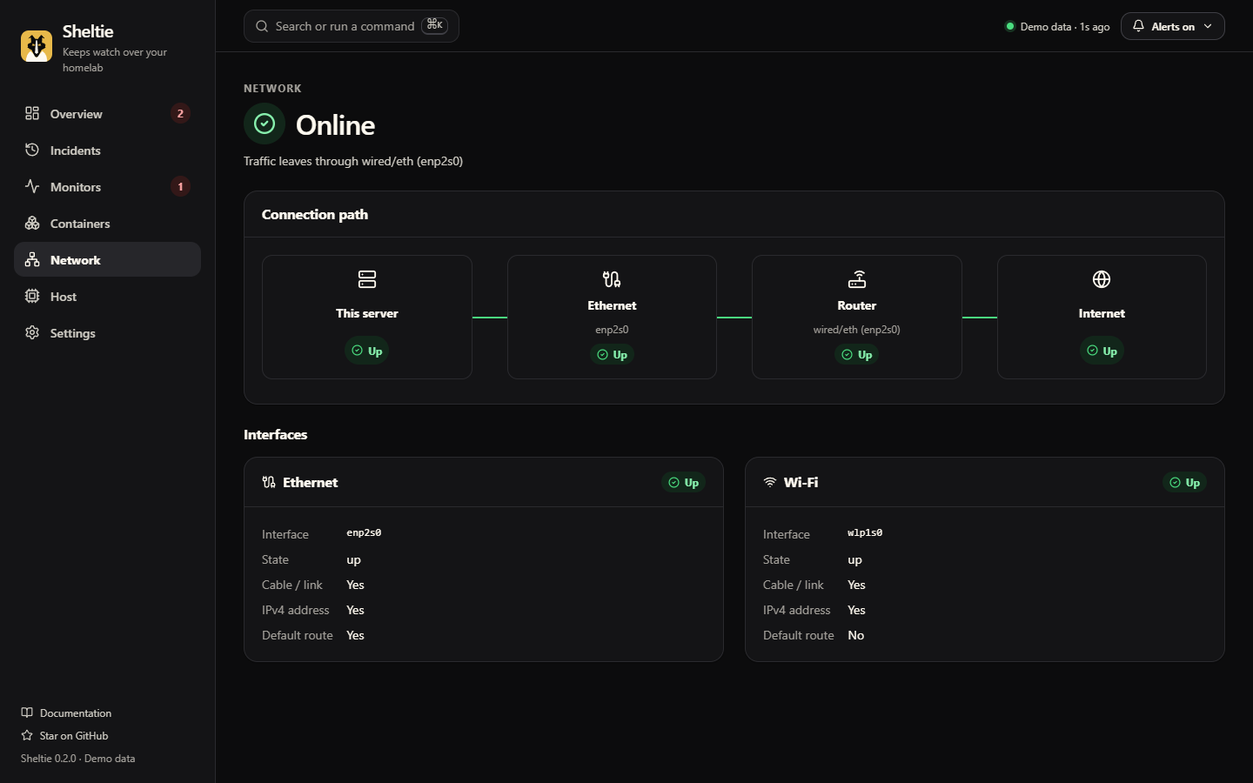Click the wlp1s0 interface value
Image resolution: width=1253 pixels, height=783 pixels.
[865, 532]
